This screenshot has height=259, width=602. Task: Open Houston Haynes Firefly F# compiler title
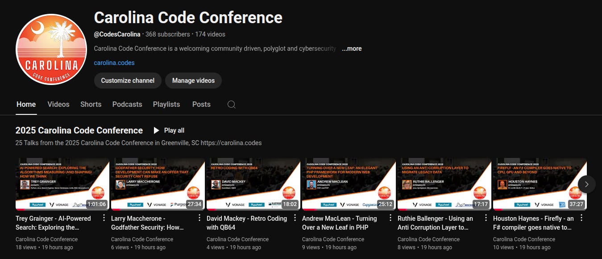pyautogui.click(x=533, y=223)
